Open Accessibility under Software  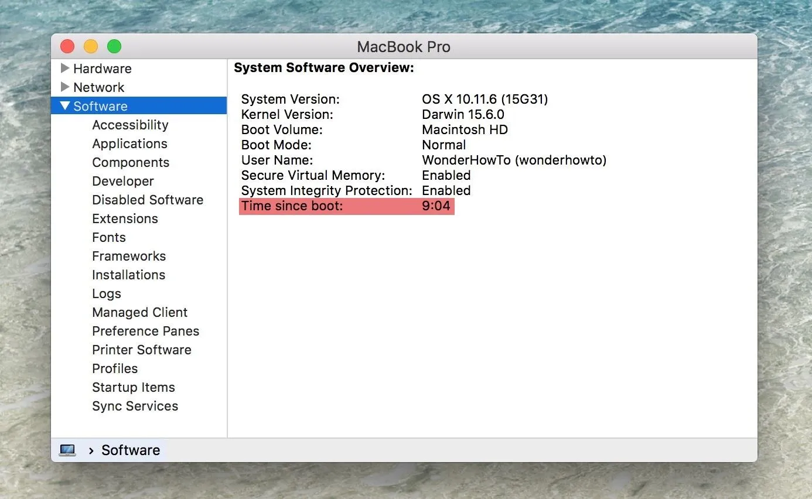pos(130,125)
